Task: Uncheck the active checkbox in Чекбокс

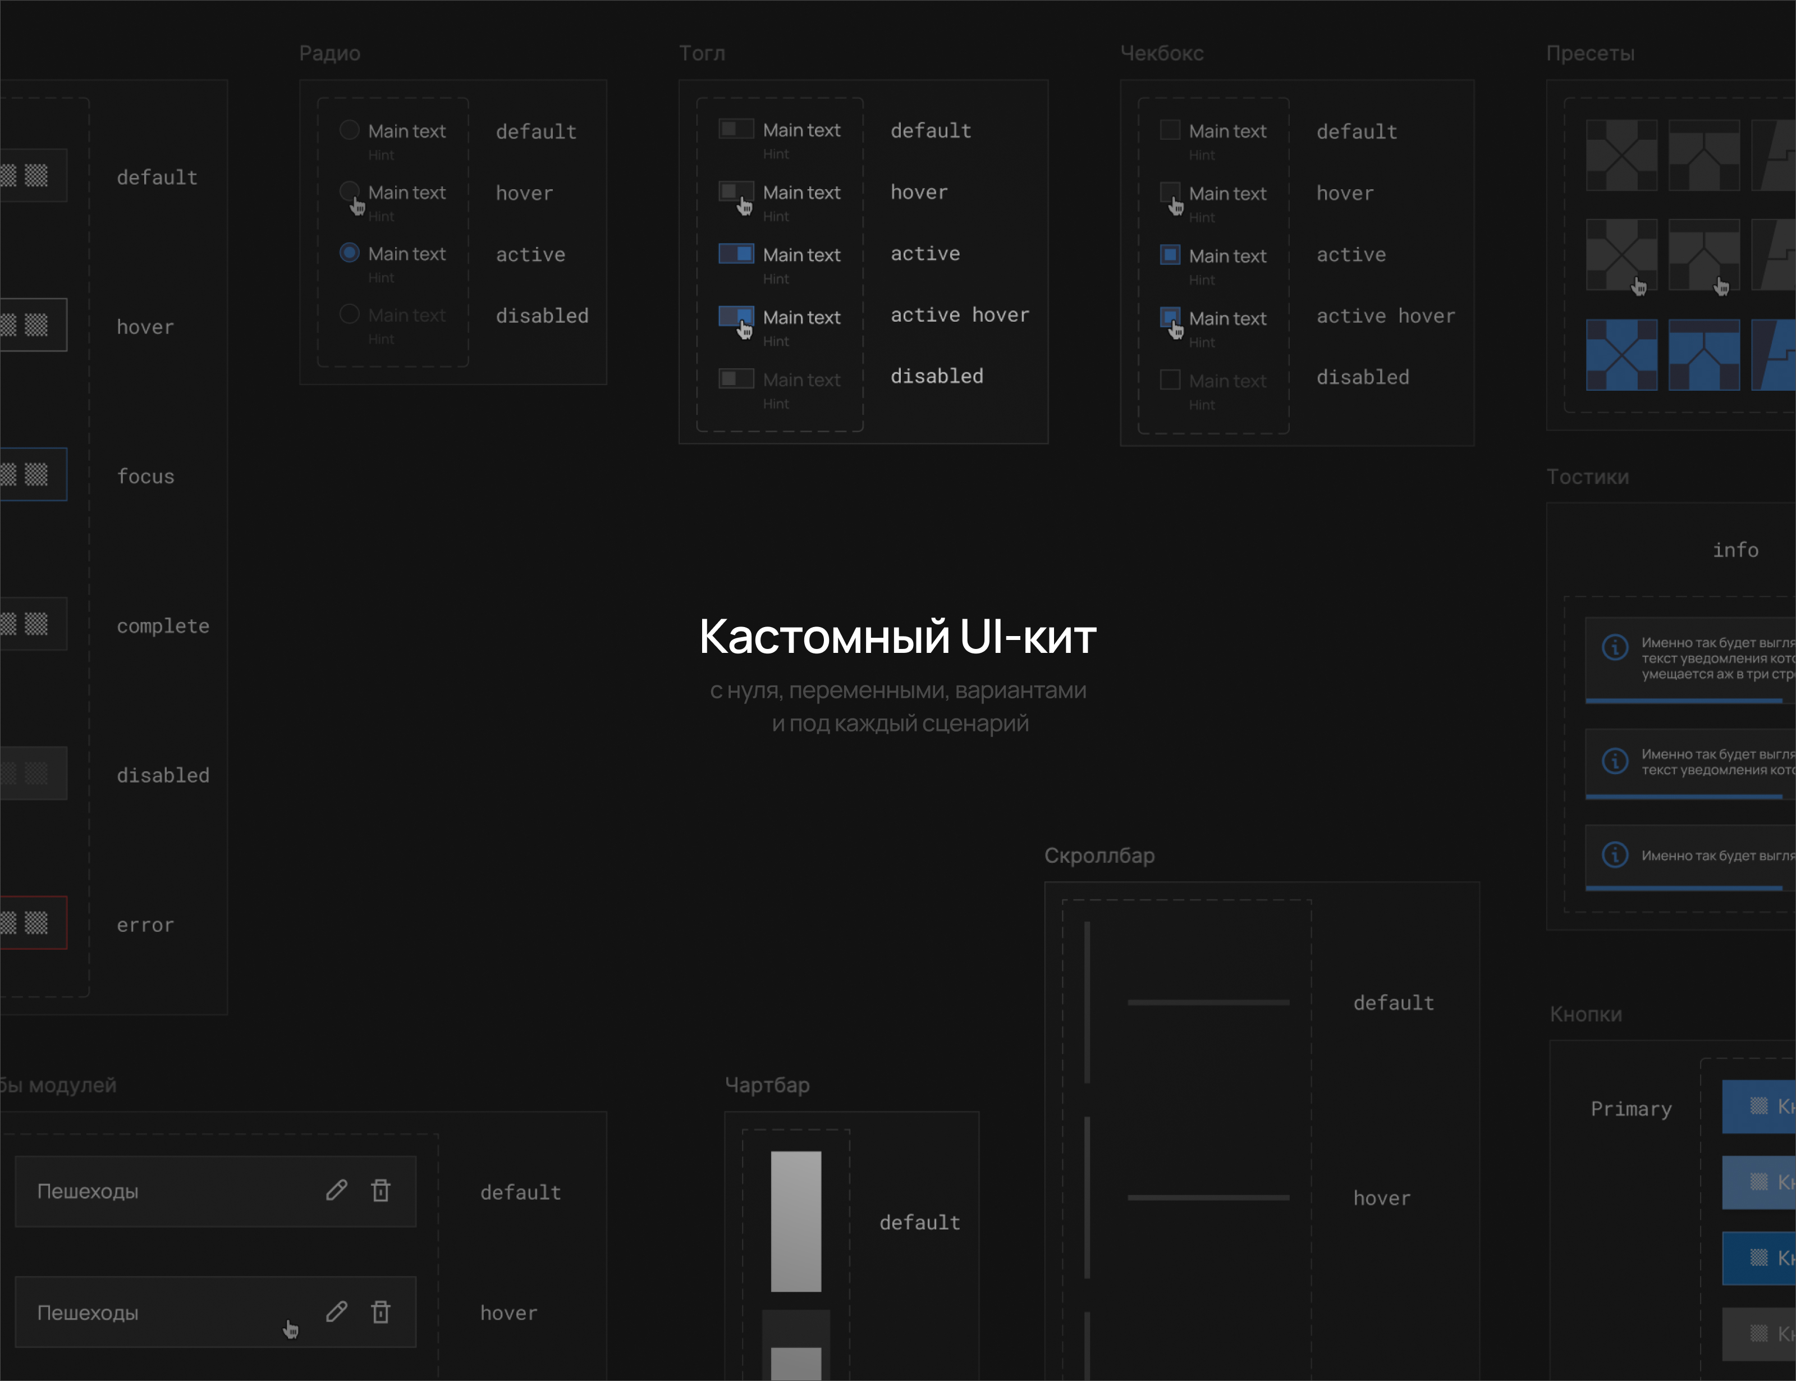Action: (x=1170, y=254)
